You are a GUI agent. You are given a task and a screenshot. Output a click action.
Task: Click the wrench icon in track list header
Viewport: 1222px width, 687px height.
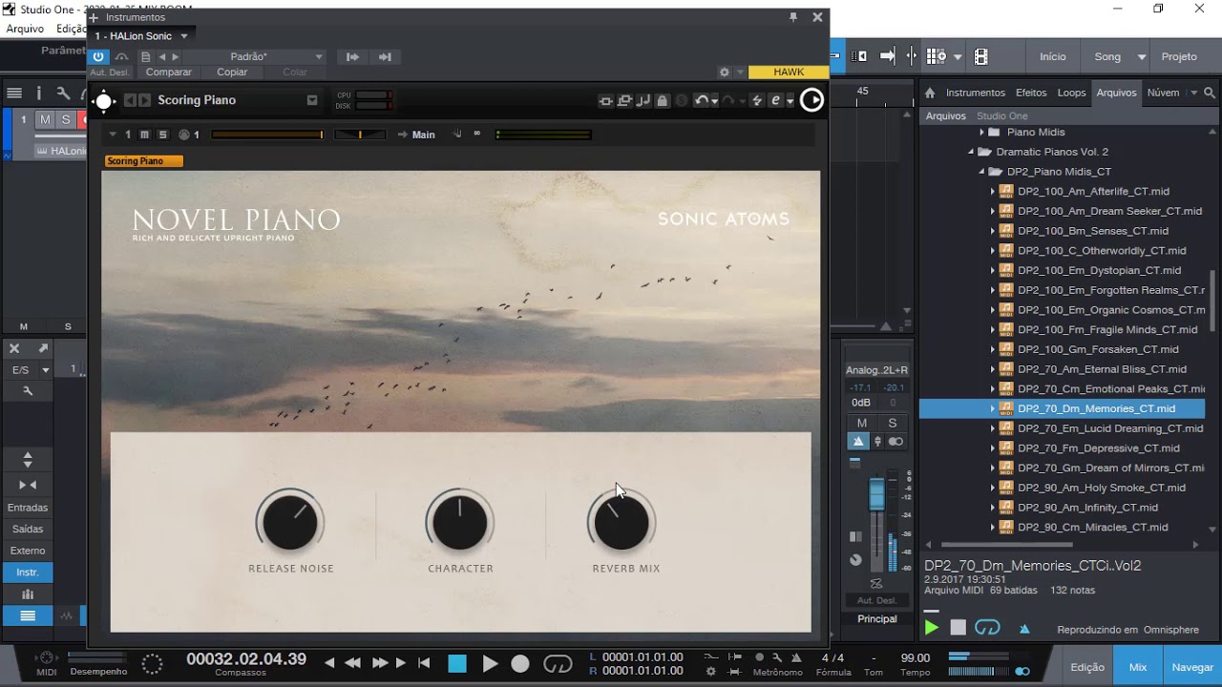pos(62,93)
